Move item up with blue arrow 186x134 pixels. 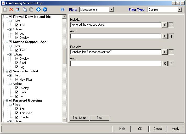click(38, 9)
